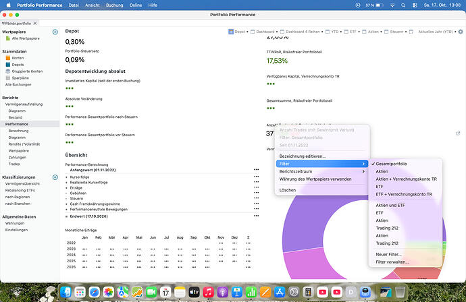
Task: Choose Bezeichnung editieren... in context menu
Action: coord(322,156)
